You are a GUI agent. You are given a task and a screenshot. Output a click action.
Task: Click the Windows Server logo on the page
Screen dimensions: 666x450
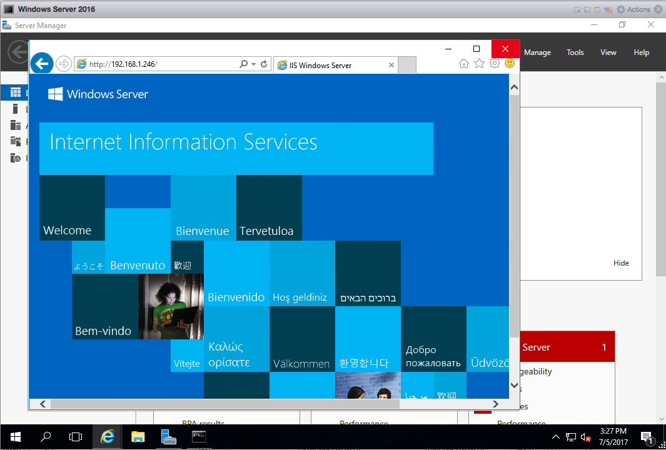click(98, 94)
